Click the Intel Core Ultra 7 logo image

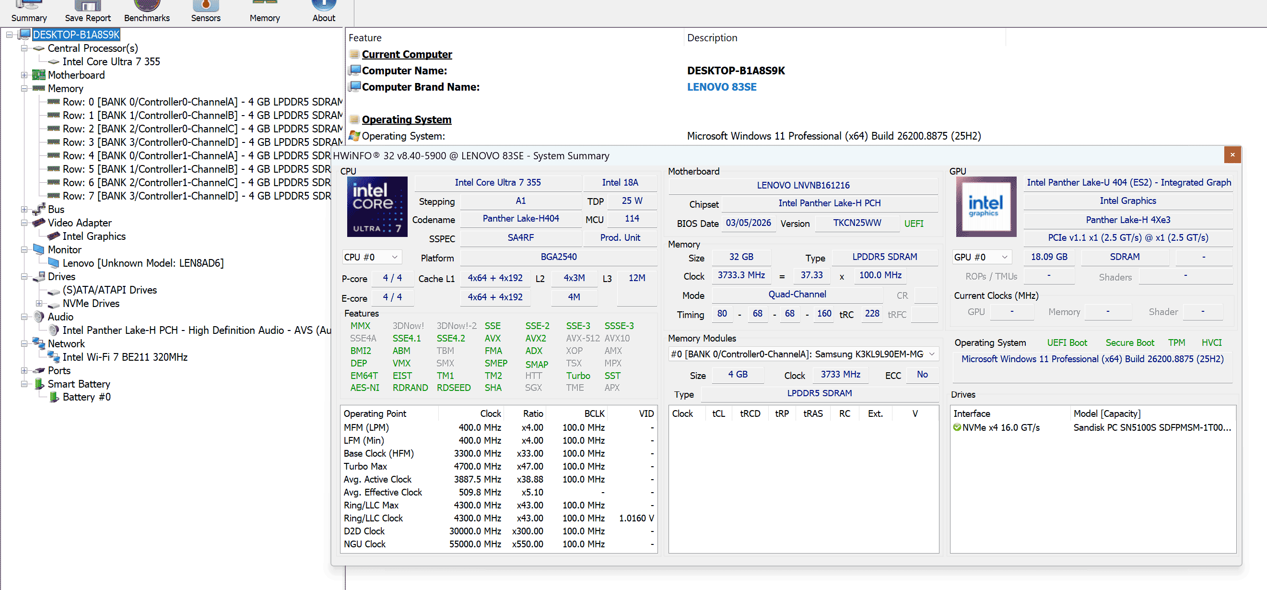pos(377,207)
